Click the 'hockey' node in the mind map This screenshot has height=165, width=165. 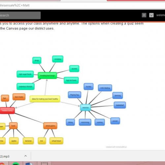(x=88, y=86)
